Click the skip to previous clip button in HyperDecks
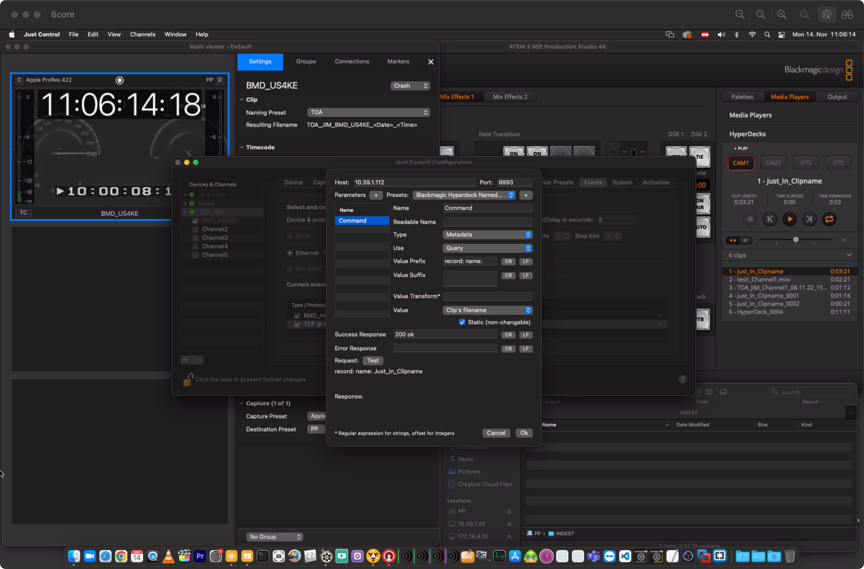Screen dimensions: 864x569 (x=769, y=219)
